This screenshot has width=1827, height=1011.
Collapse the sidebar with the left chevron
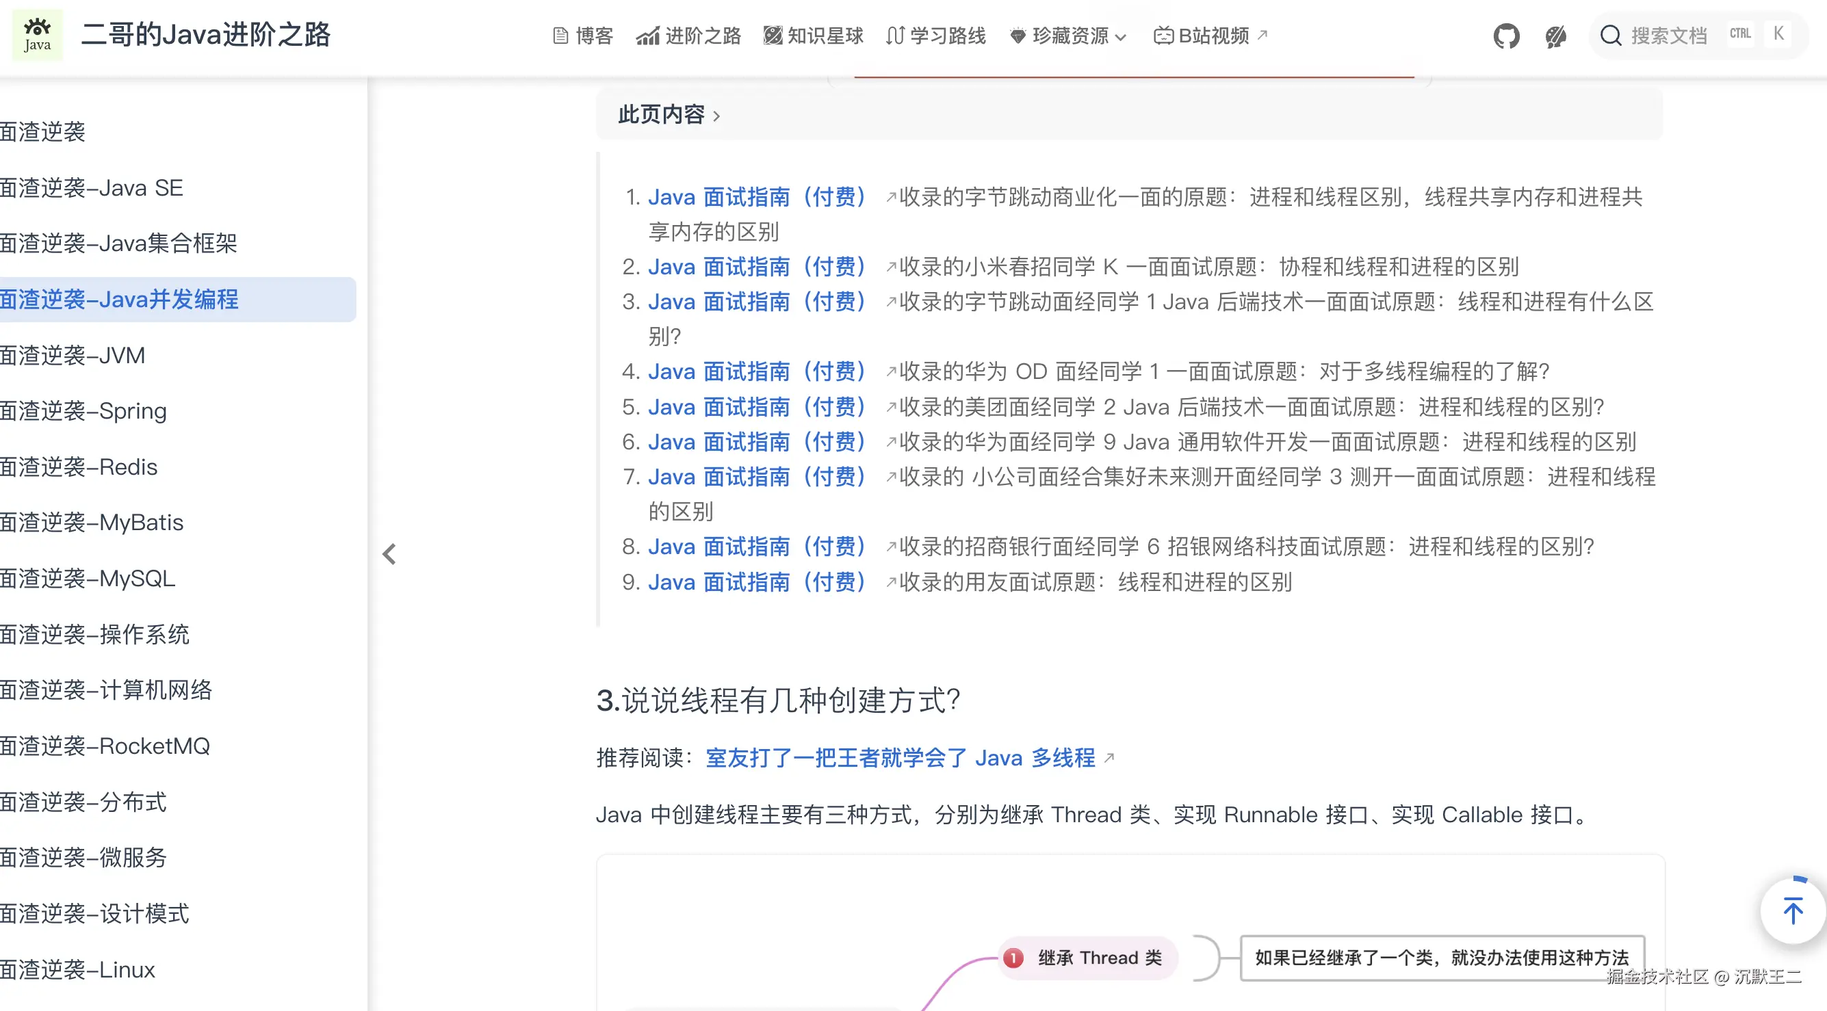pos(389,553)
